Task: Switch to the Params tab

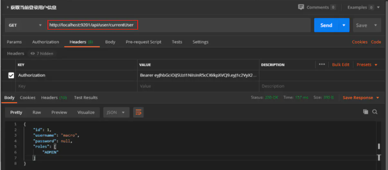Action: pyautogui.click(x=14, y=42)
